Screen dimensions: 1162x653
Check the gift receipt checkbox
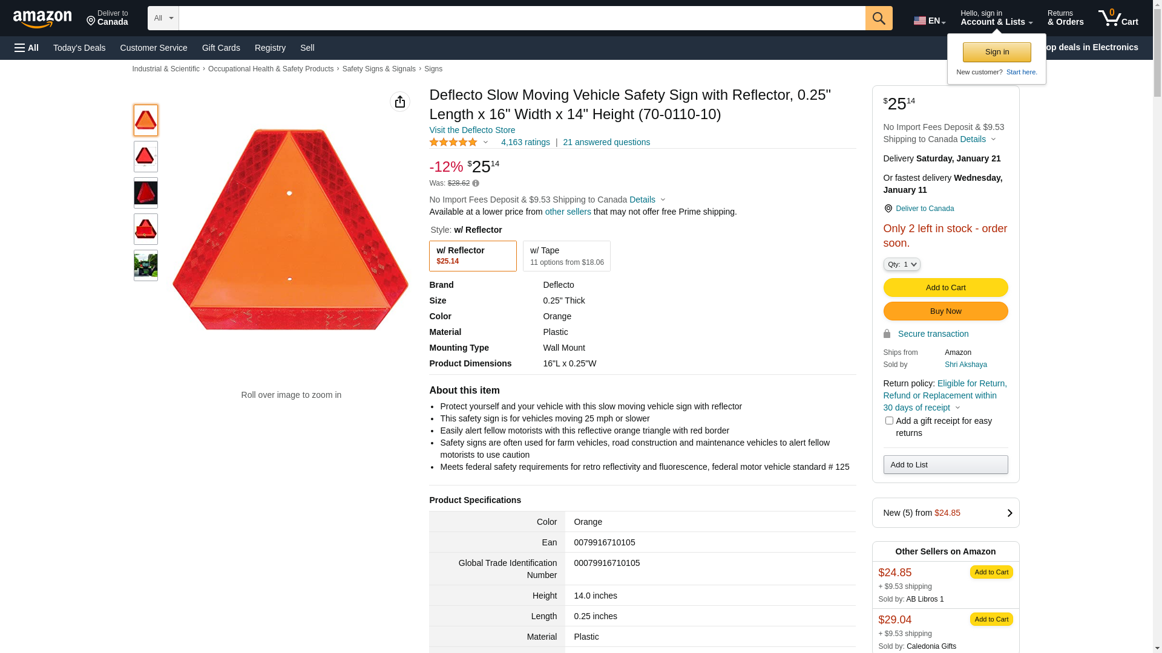click(x=888, y=421)
